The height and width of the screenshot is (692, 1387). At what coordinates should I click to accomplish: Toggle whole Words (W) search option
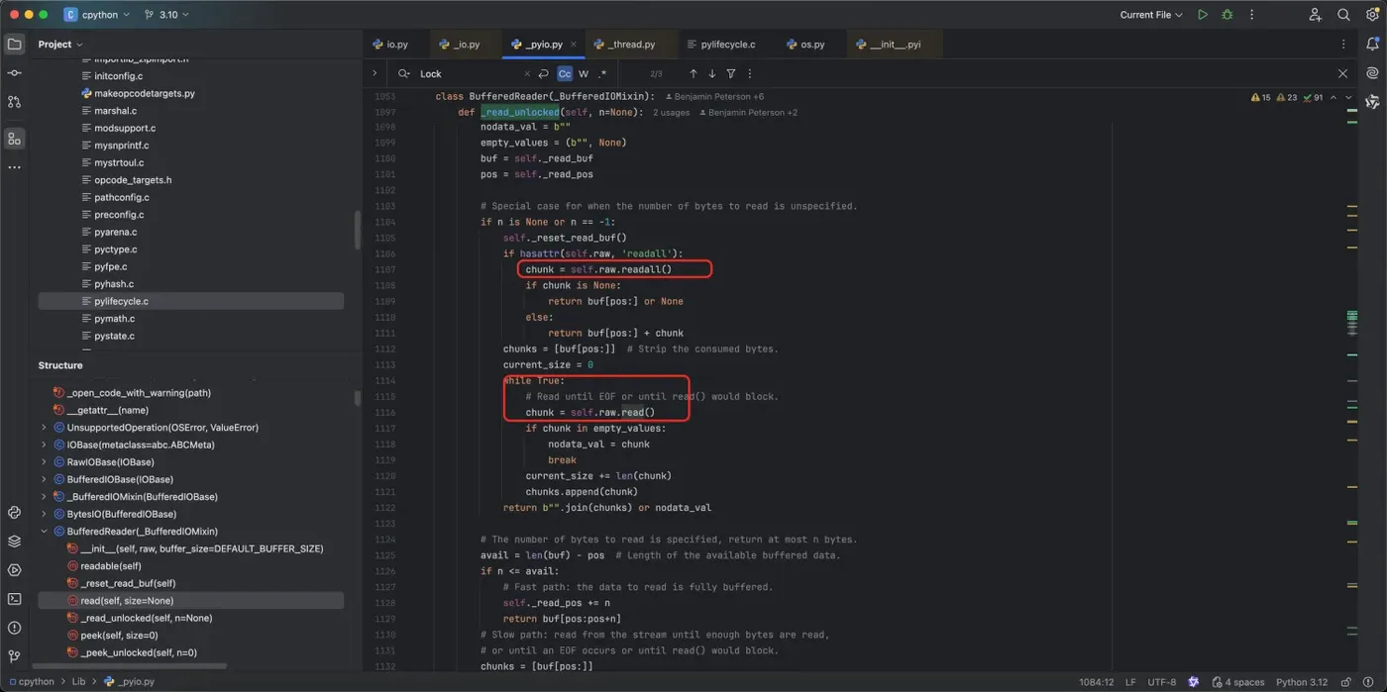point(584,74)
